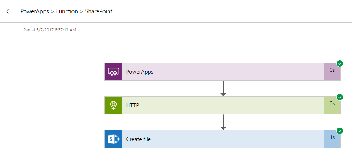Click the back arrow to leave run details

click(9, 11)
